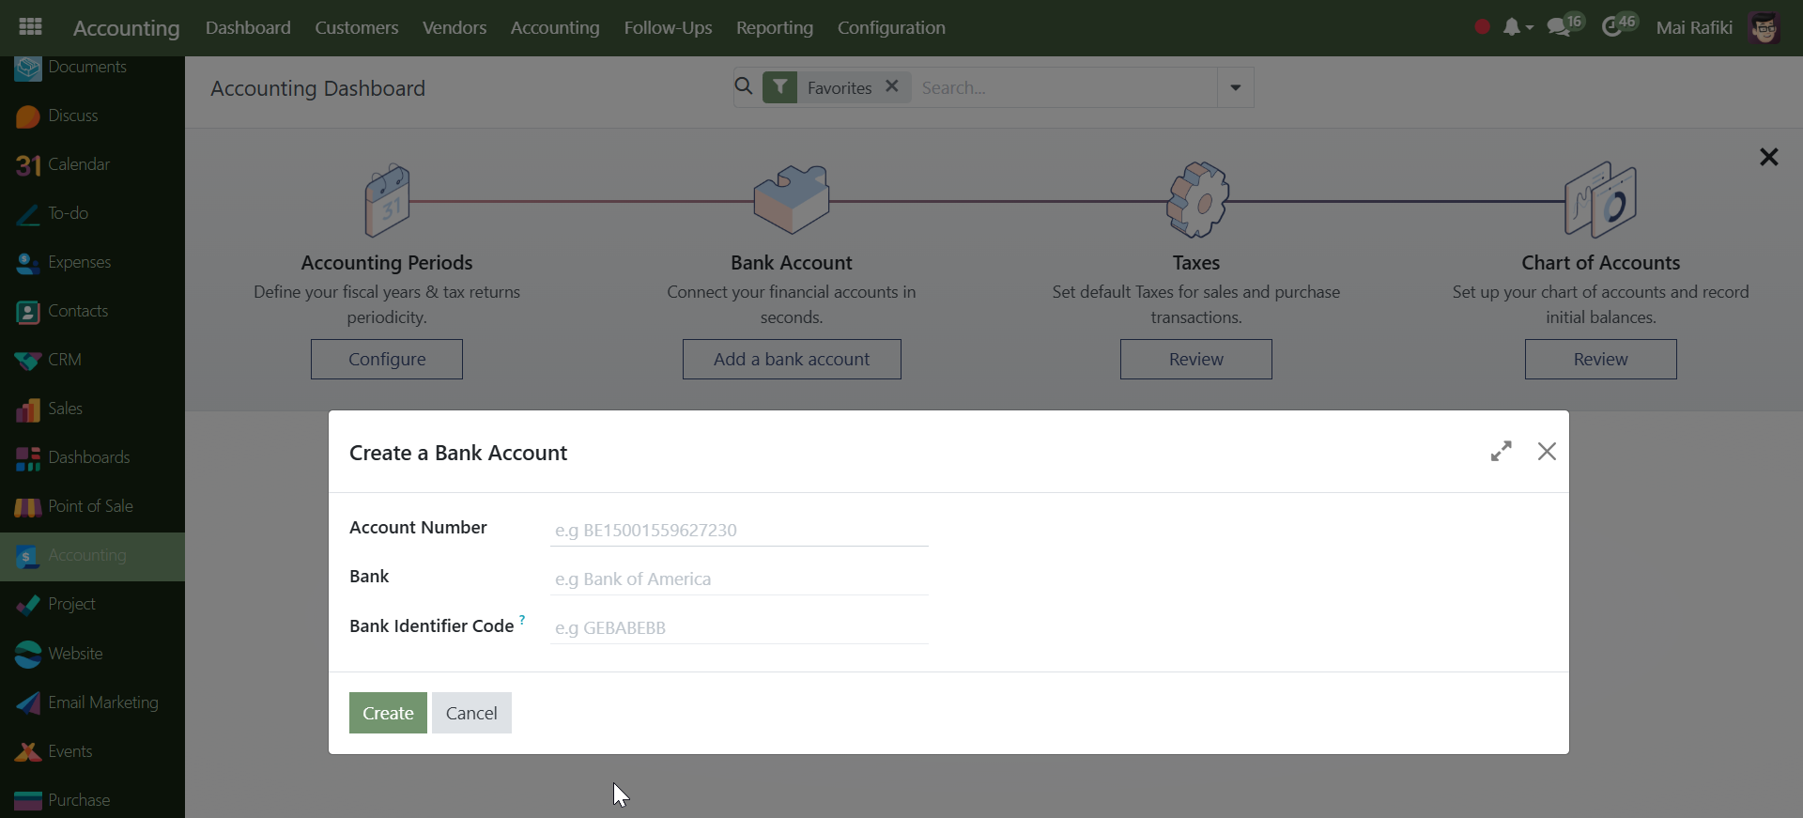1803x818 pixels.
Task: Open the Reporting menu
Action: click(774, 27)
